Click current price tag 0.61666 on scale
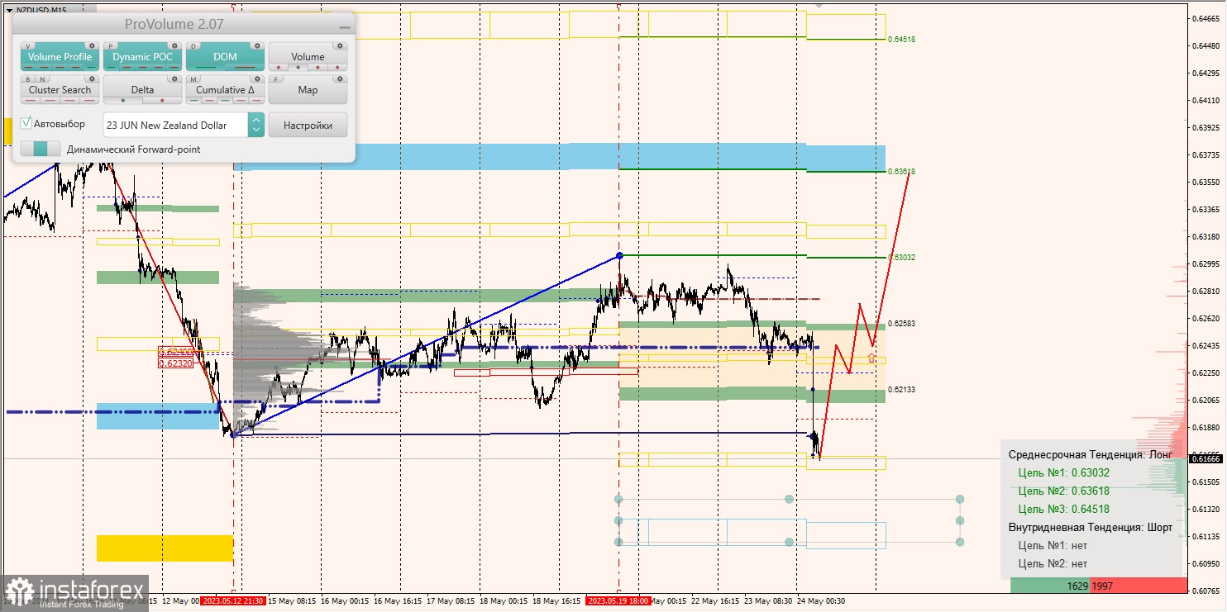Screen dimensions: 1227x612 (x=1207, y=458)
